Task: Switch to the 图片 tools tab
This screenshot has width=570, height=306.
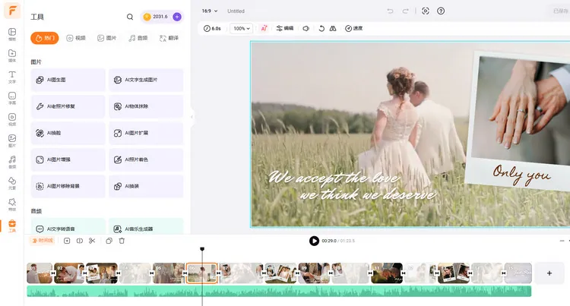Action: coord(107,38)
